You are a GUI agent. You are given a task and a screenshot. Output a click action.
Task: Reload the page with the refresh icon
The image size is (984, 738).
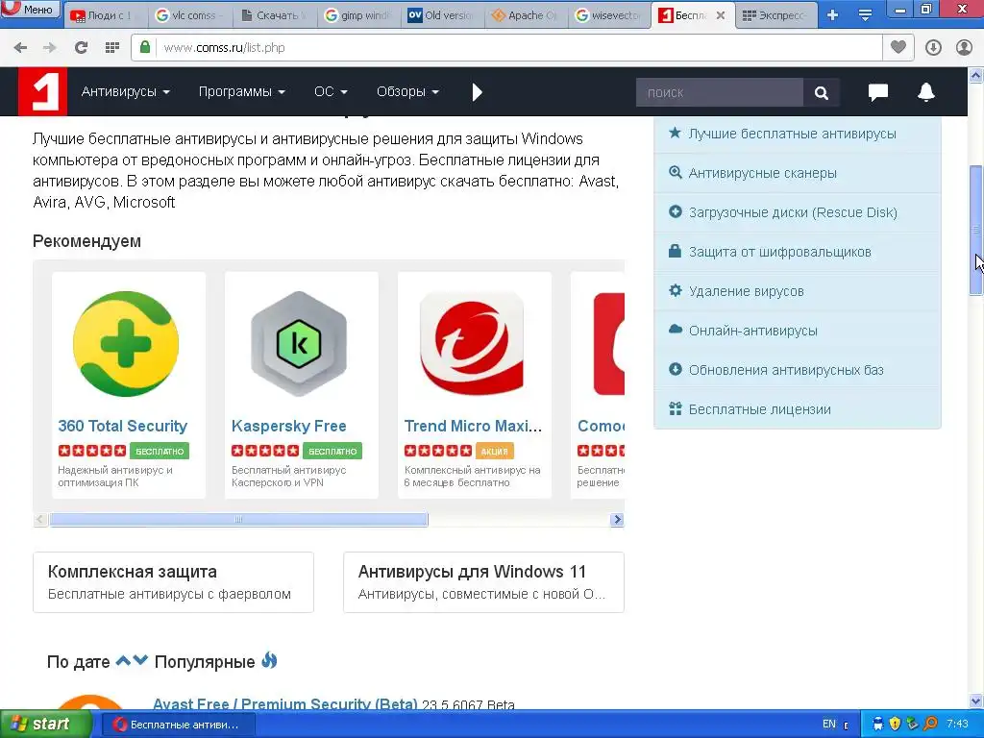(x=81, y=48)
